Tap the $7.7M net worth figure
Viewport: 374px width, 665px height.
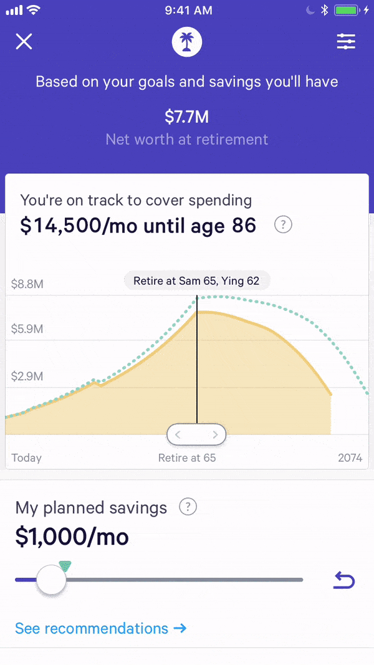coord(187,117)
